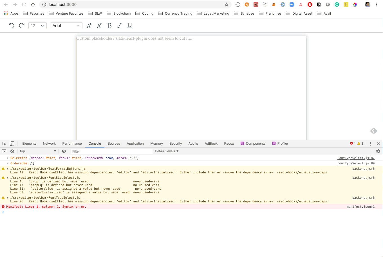Open the FontTypeSelect.js:87 source link
This screenshot has height=257, width=383.
click(x=356, y=158)
